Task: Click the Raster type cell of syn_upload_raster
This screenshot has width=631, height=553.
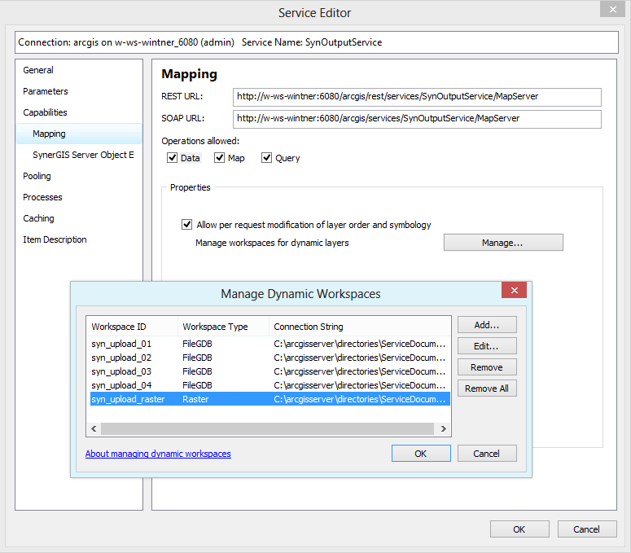Action: pos(195,399)
